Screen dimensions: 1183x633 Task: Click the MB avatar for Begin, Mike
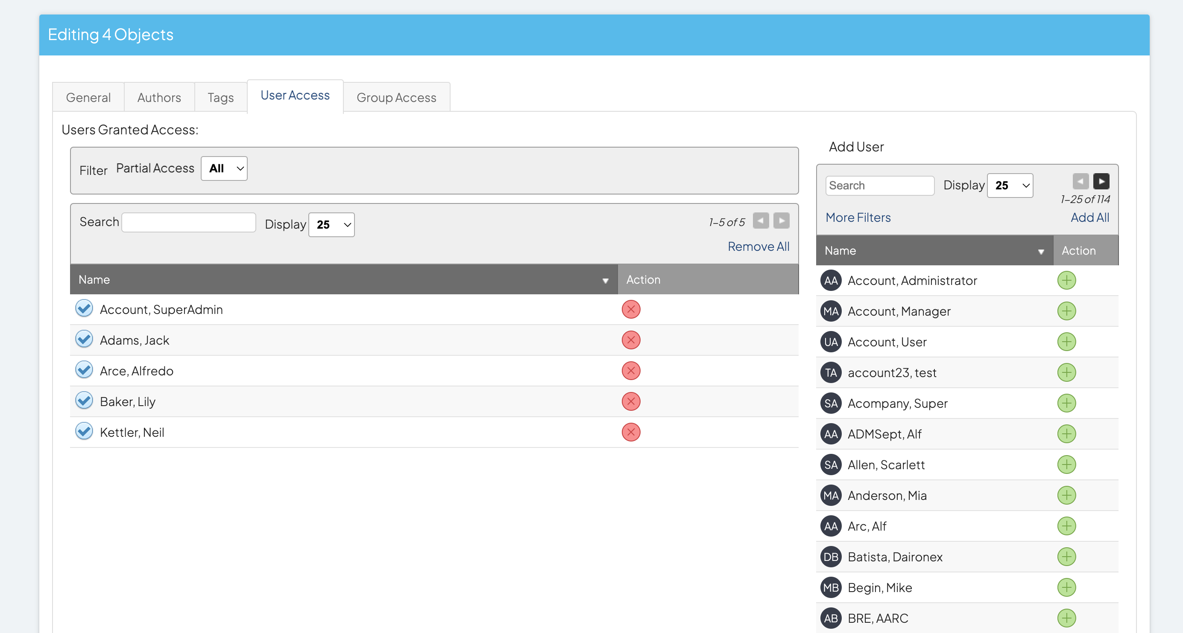(x=830, y=588)
